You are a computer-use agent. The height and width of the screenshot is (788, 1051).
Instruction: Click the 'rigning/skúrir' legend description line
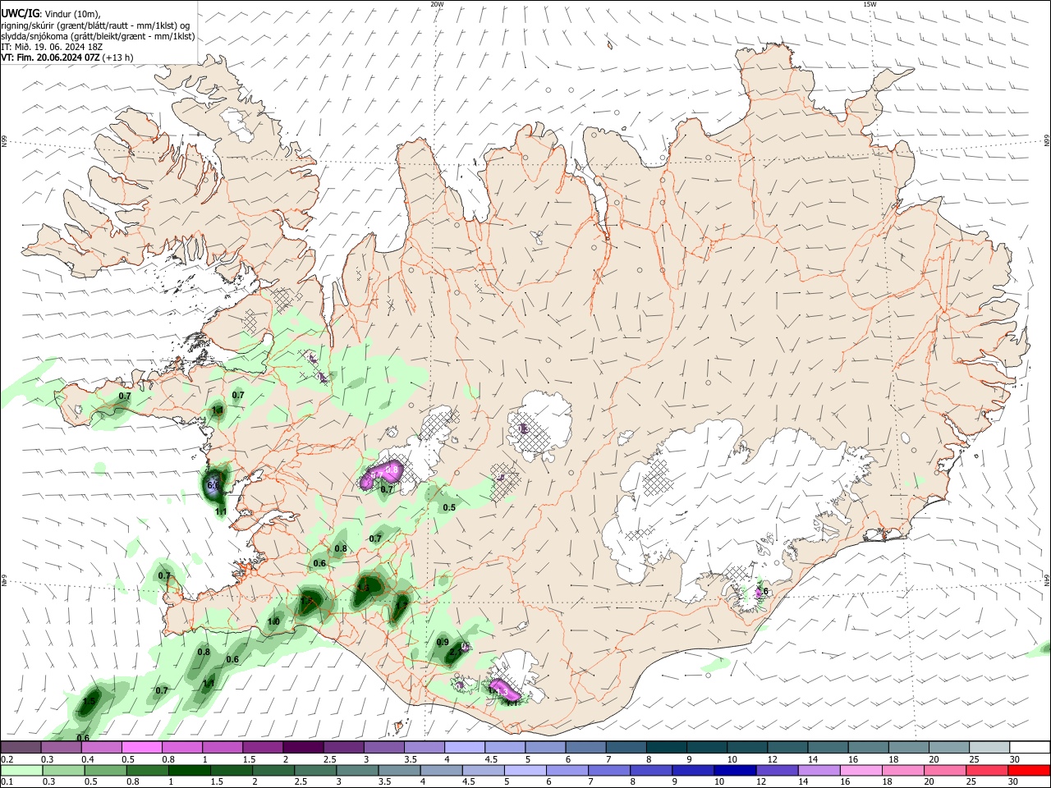pos(95,25)
